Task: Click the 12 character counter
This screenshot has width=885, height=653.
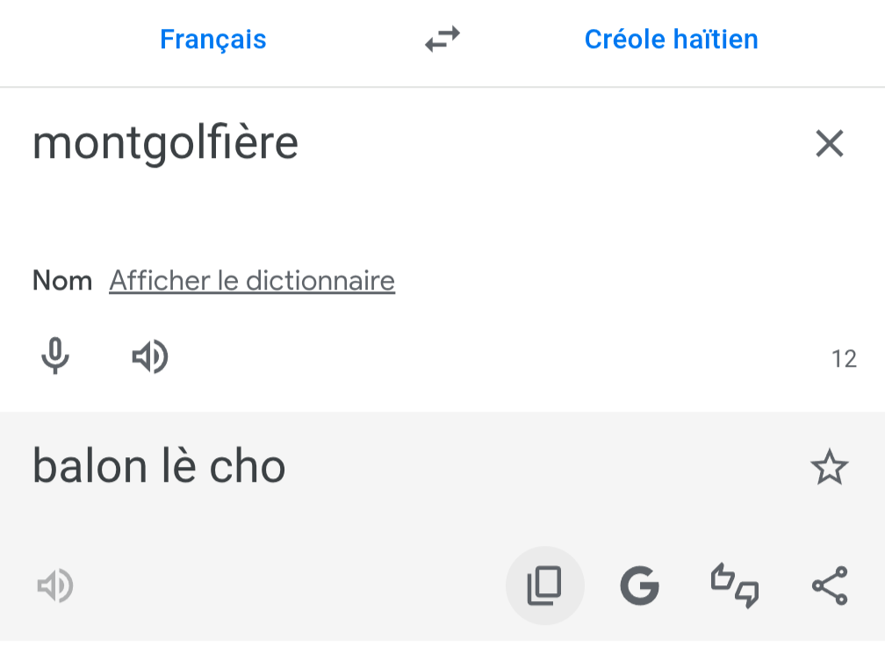Action: point(844,359)
